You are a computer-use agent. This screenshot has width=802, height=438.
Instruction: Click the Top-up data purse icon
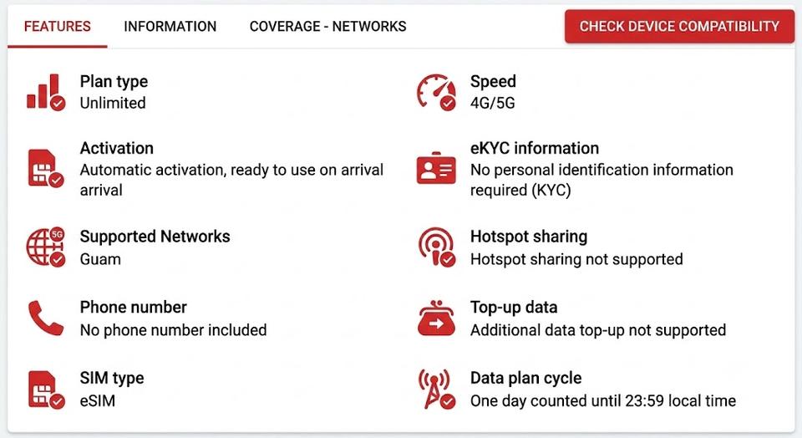(436, 318)
